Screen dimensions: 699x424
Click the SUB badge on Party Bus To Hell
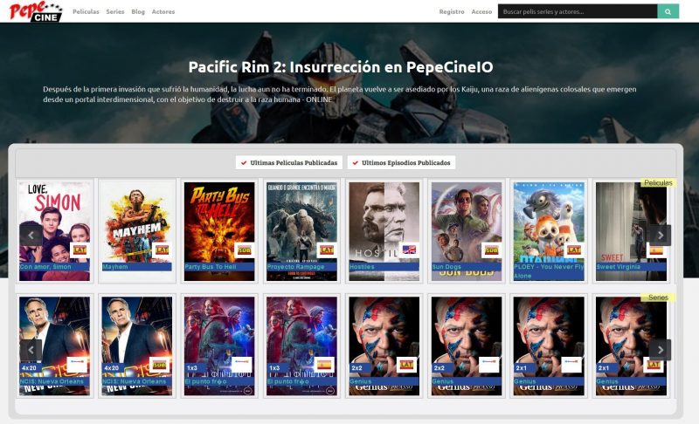click(245, 250)
